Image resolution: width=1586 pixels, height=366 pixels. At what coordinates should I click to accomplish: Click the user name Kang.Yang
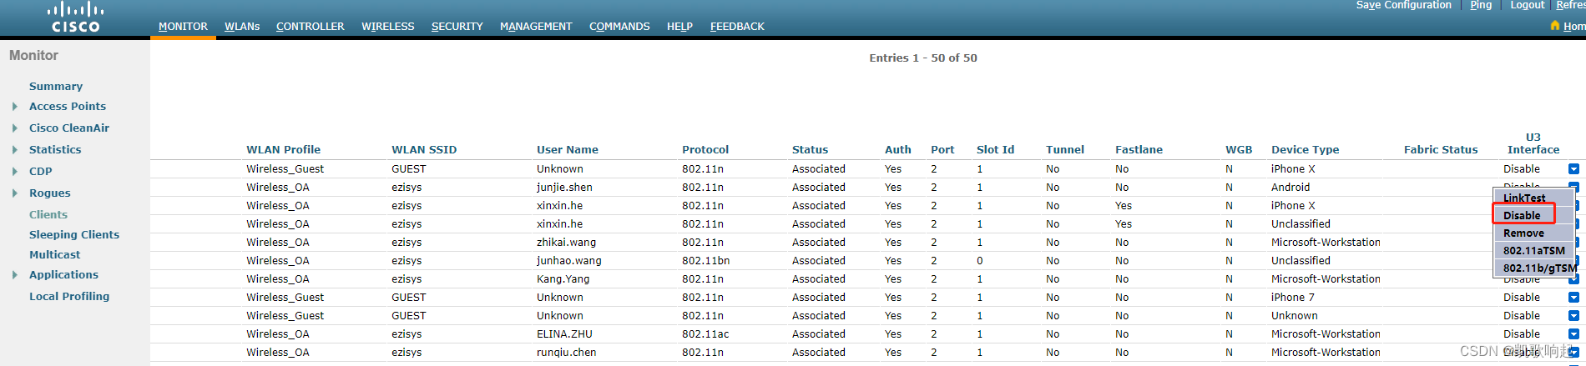(563, 279)
